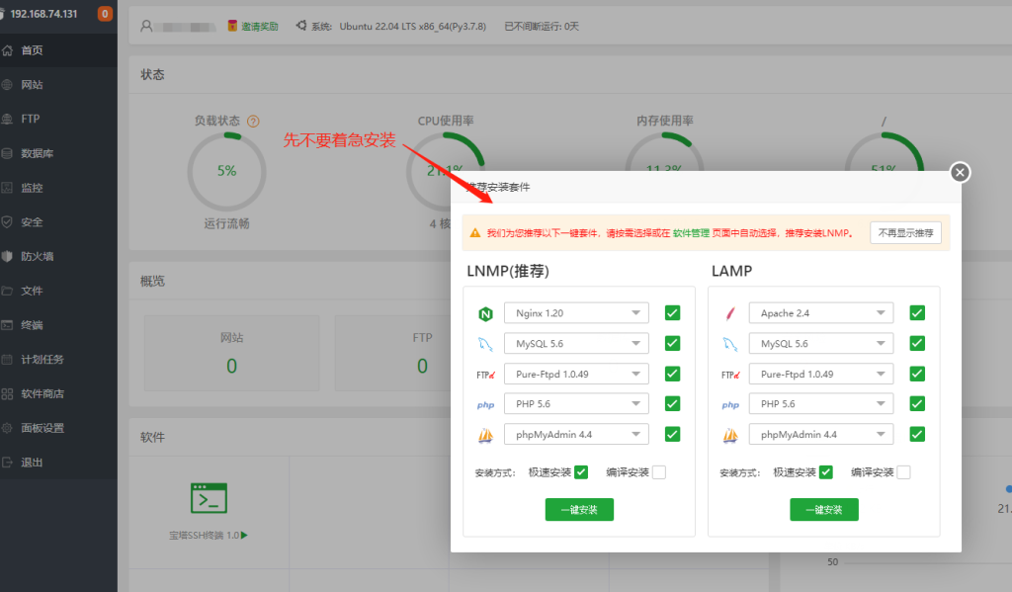Click the 终端 terminal sidebar icon
Screen dimensions: 1012x592
(7, 325)
